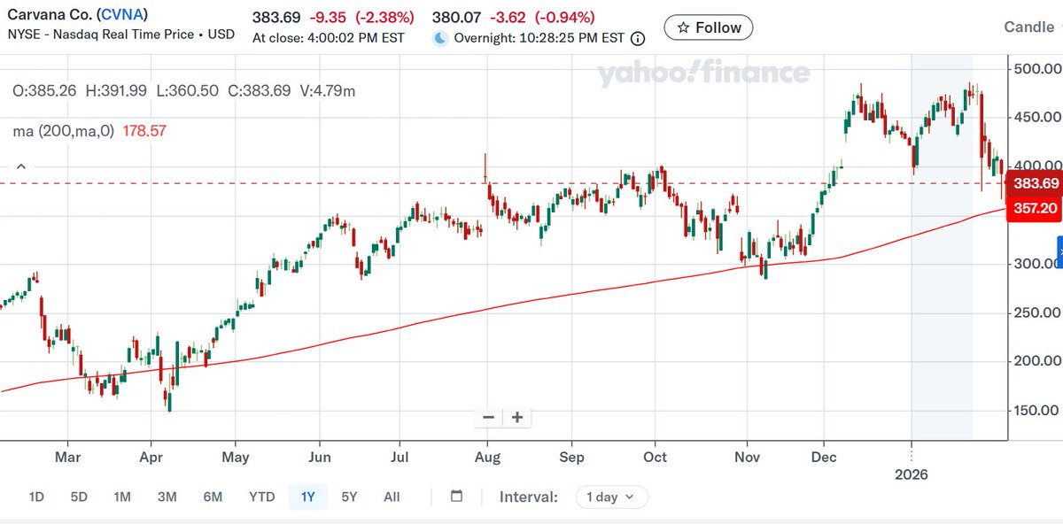
Task: Select the 3M range
Action: [167, 497]
